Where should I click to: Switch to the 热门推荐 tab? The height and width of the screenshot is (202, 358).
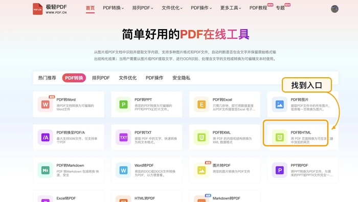[47, 78]
